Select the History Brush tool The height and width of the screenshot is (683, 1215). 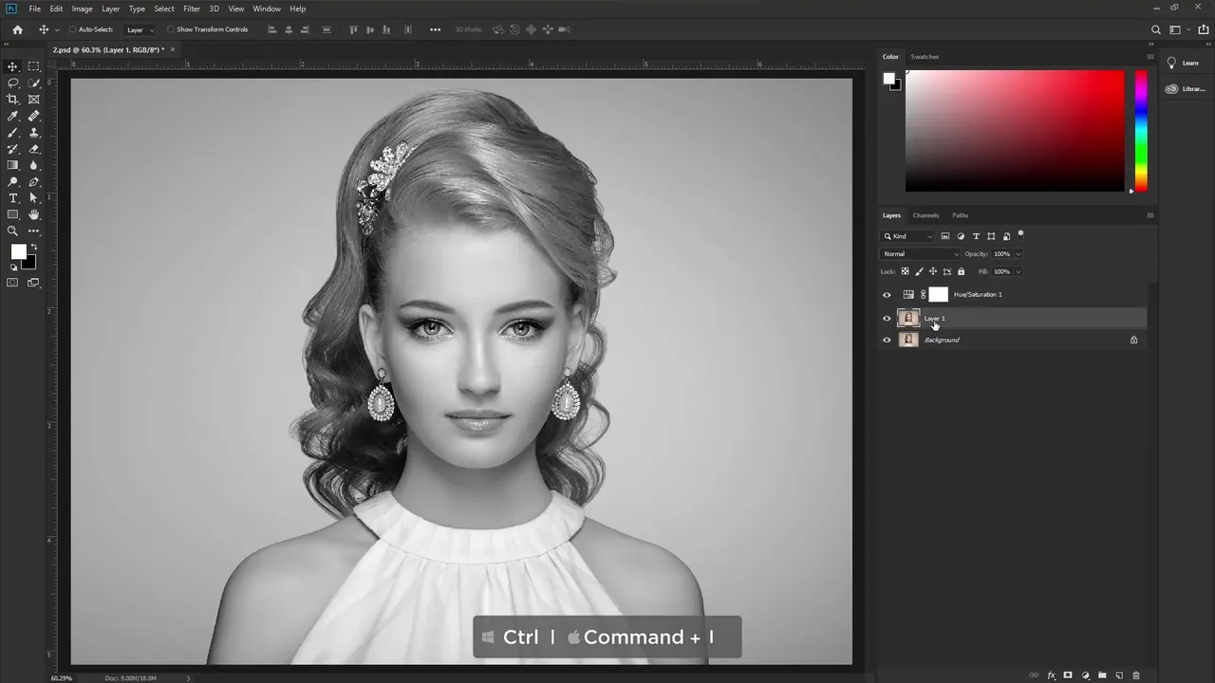(13, 149)
